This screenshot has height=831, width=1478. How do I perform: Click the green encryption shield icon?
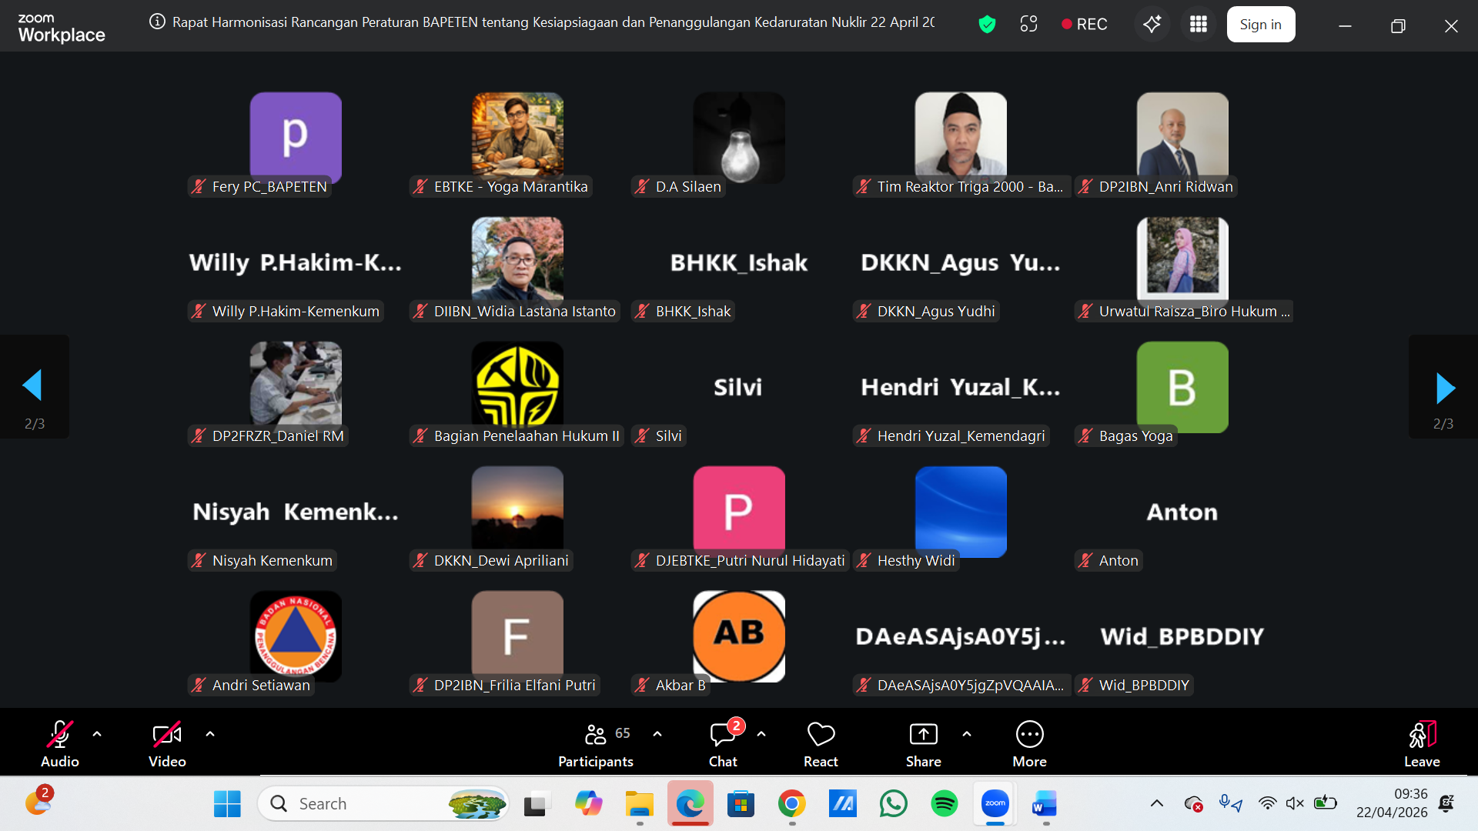coord(987,25)
